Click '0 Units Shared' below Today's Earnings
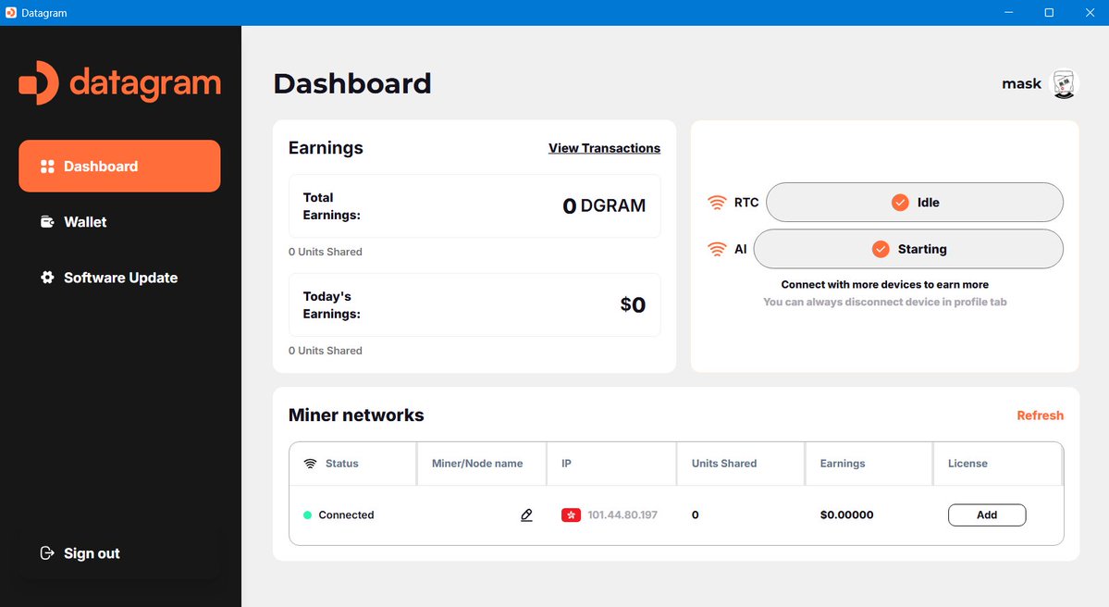The image size is (1109, 607). pyautogui.click(x=326, y=351)
